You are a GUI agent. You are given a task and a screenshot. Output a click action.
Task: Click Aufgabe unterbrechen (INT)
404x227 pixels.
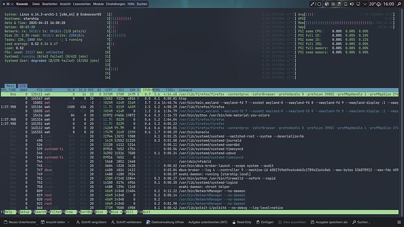[x=208, y=222]
